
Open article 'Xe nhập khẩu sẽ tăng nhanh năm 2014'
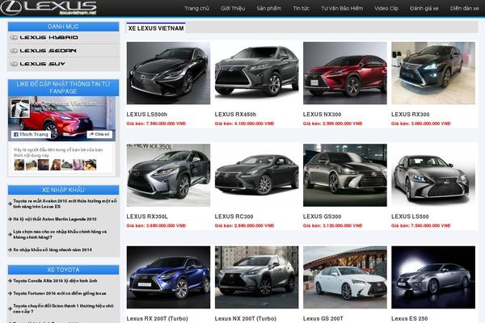[x=53, y=250]
